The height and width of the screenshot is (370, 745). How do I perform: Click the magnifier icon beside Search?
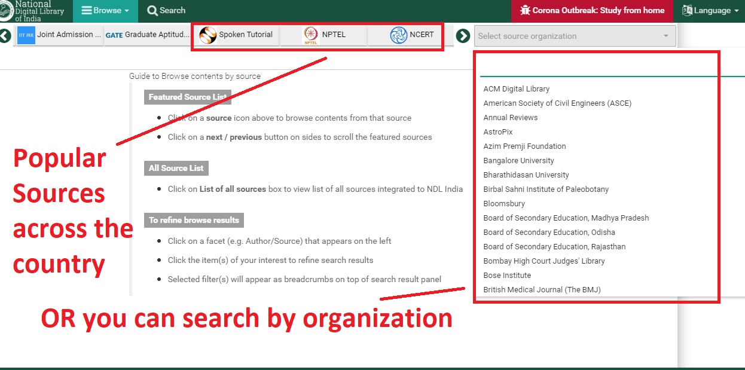(x=152, y=11)
